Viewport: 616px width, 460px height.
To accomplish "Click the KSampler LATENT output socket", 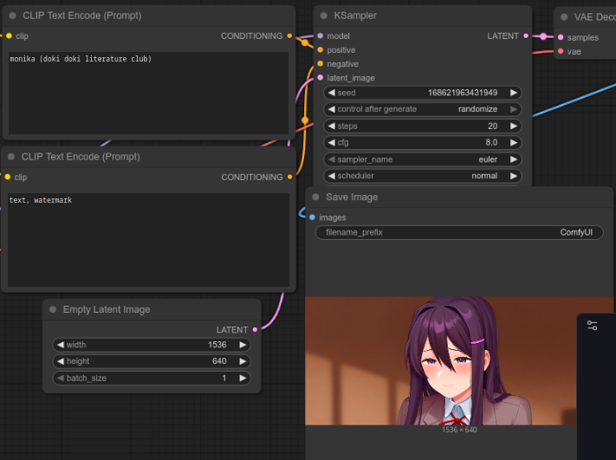I will tap(526, 36).
